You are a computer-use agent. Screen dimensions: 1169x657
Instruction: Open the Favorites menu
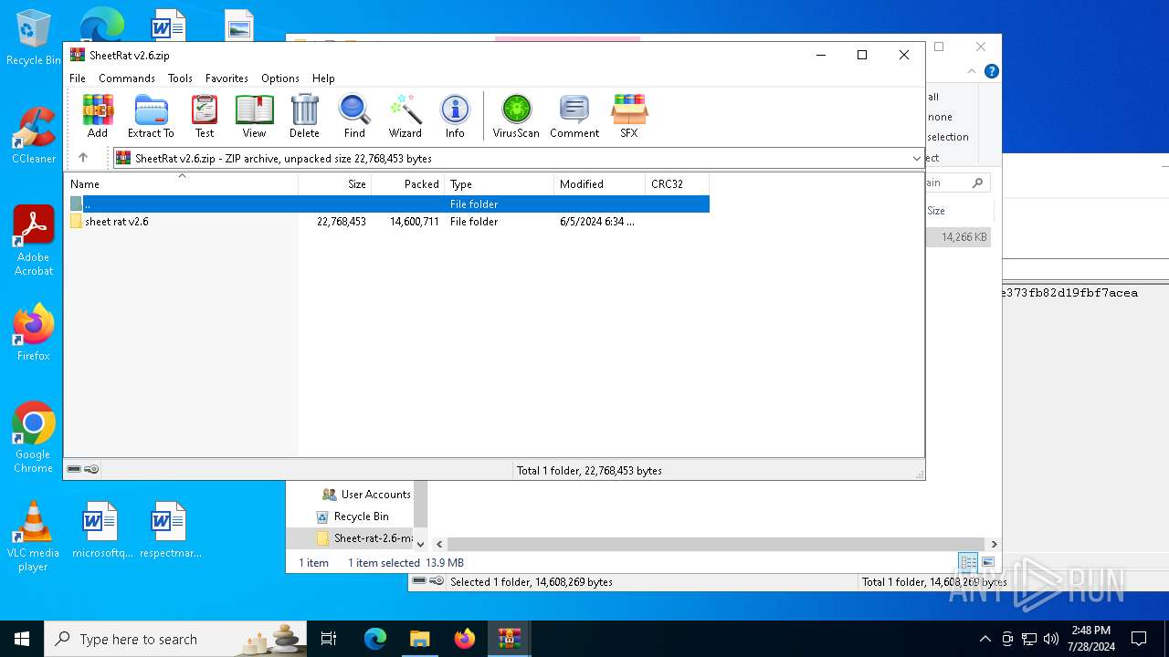point(226,78)
